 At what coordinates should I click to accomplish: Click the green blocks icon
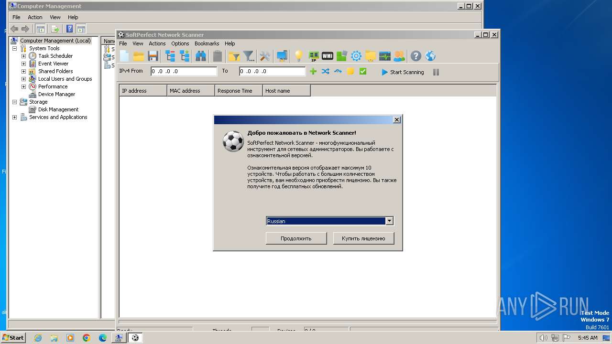pos(341,56)
